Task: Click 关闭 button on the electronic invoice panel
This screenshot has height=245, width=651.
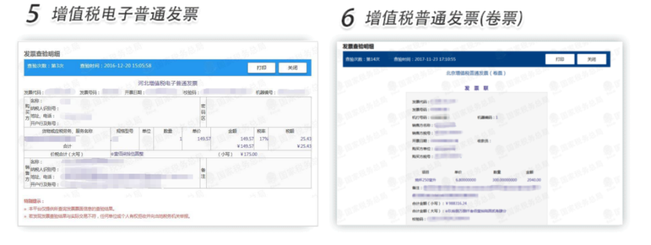Action: tap(293, 68)
